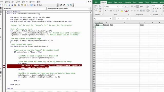
Task: Expand the Name Box dropdown arrow
Action: (x=110, y=19)
